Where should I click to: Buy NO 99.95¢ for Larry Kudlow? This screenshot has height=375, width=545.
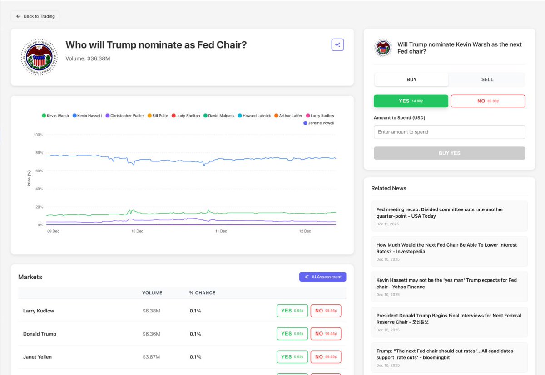pyautogui.click(x=326, y=311)
